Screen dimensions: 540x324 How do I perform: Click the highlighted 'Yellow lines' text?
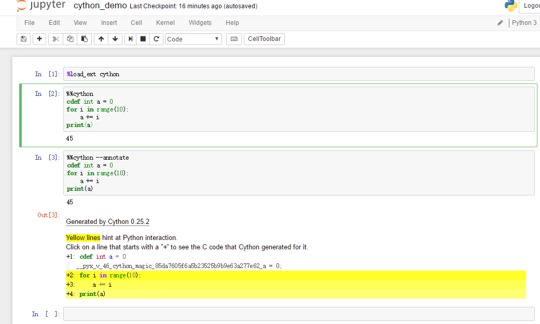(x=83, y=237)
